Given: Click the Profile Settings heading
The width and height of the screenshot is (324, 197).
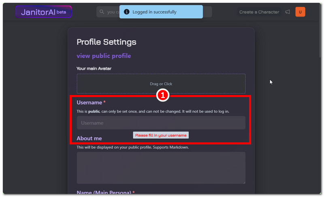Looking at the screenshot, I should [x=107, y=42].
